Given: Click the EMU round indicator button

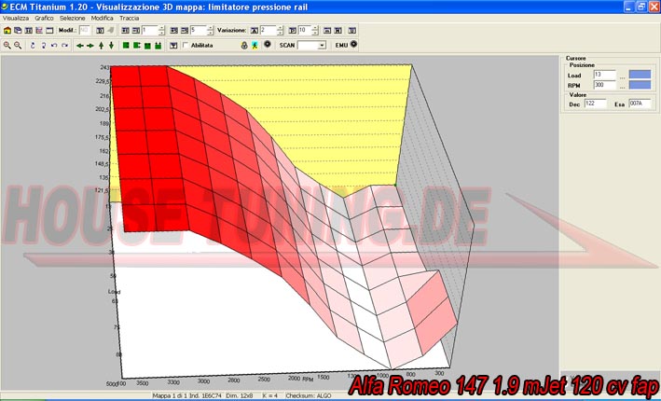Looking at the screenshot, I should 354,44.
